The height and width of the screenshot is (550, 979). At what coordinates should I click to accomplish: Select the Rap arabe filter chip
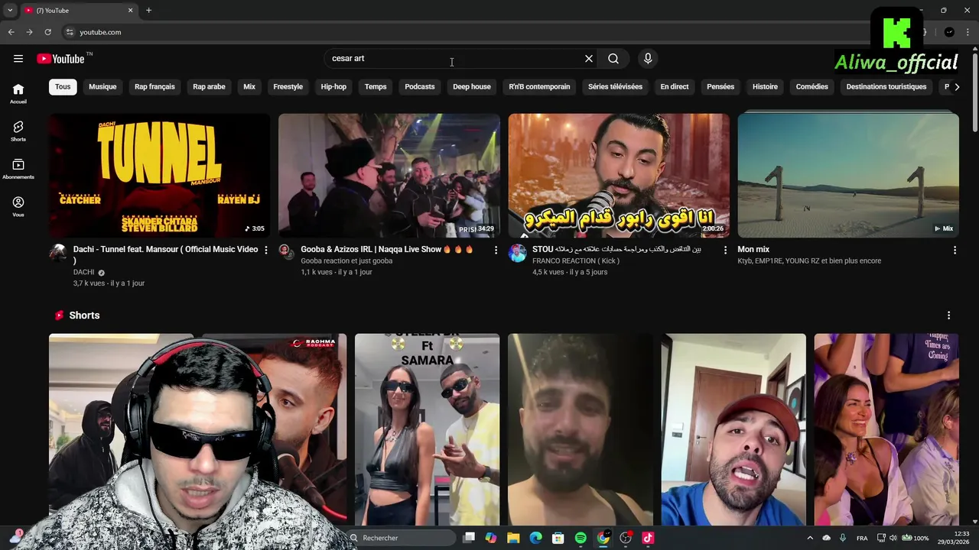(209, 87)
